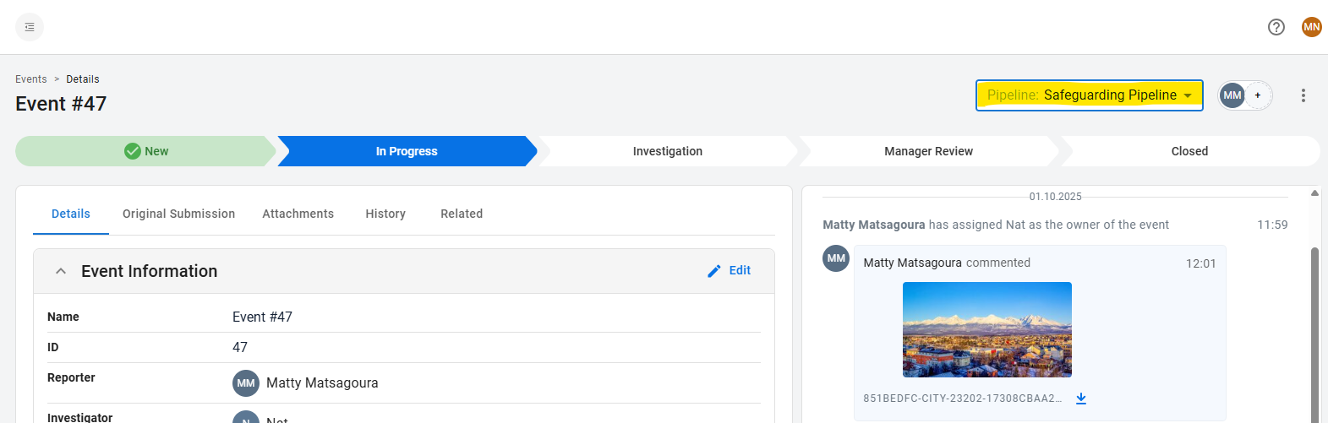Open the mountain city image thumbnail
The height and width of the screenshot is (423, 1328).
coord(986,329)
